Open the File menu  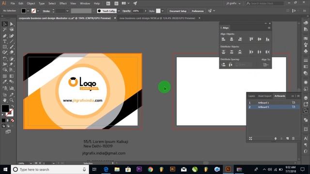point(13,3)
